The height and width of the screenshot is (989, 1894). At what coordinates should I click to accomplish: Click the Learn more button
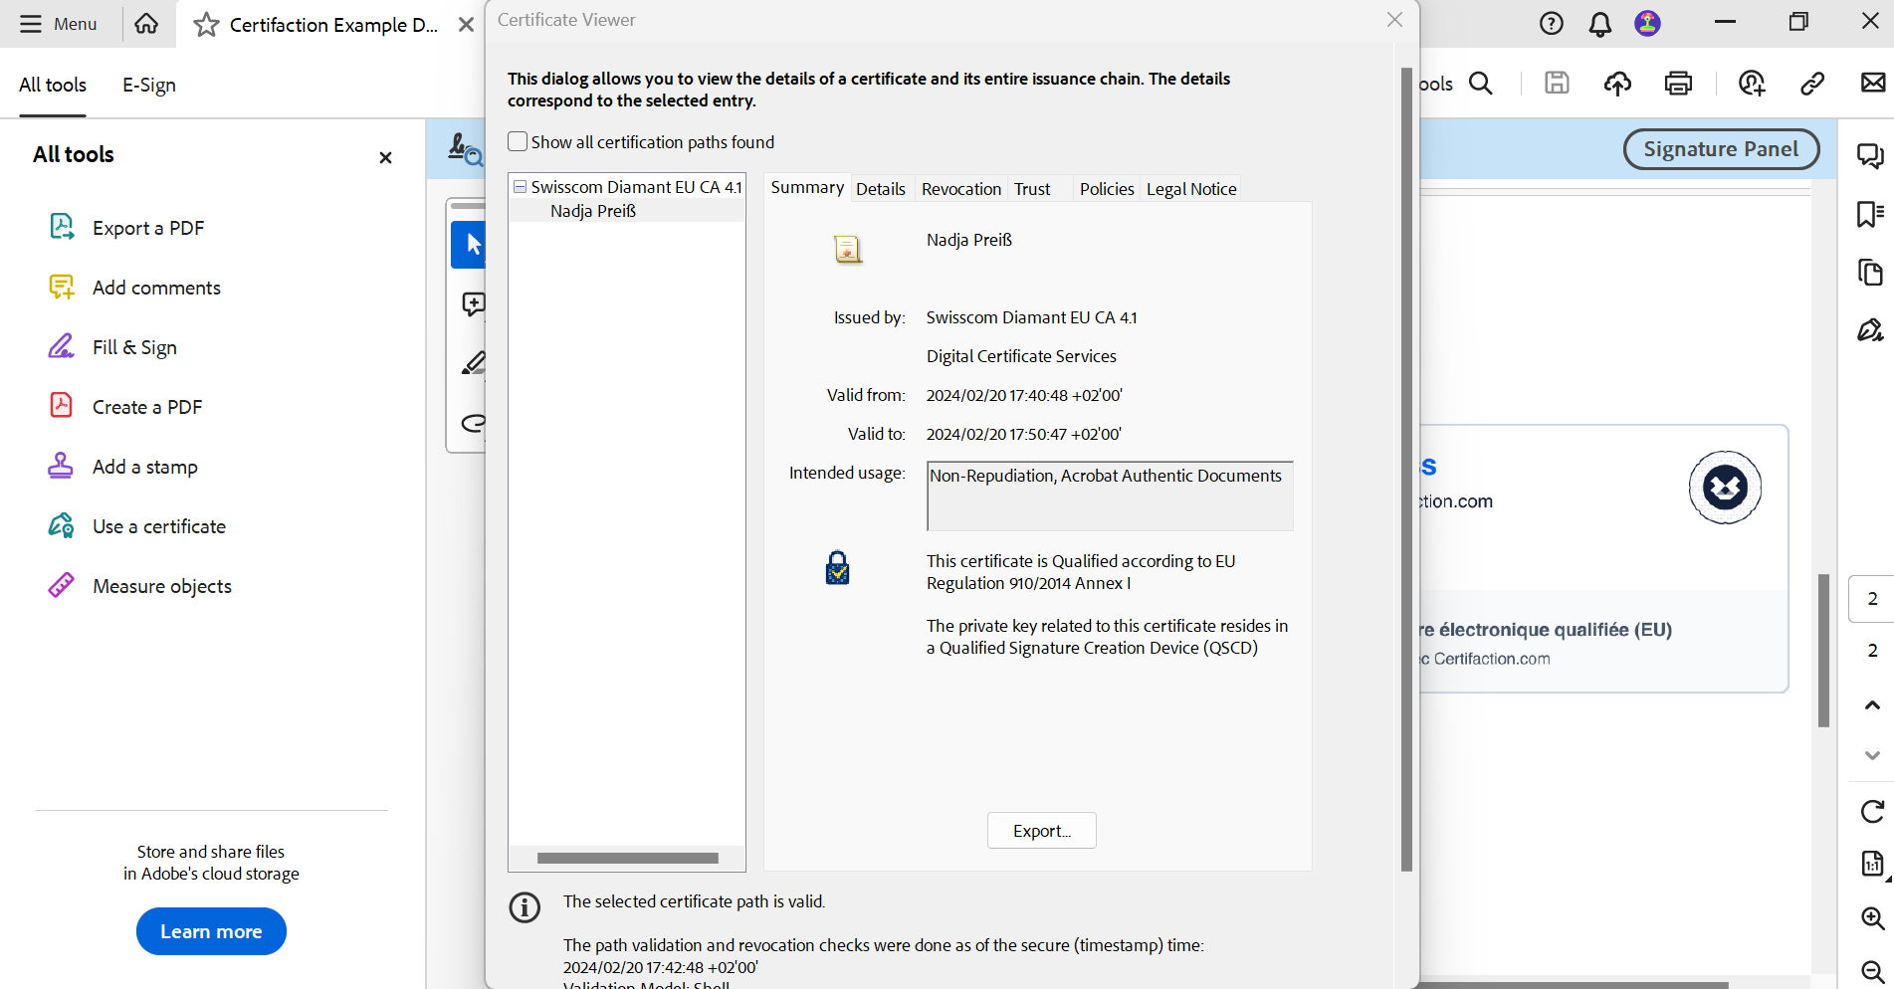tap(211, 931)
